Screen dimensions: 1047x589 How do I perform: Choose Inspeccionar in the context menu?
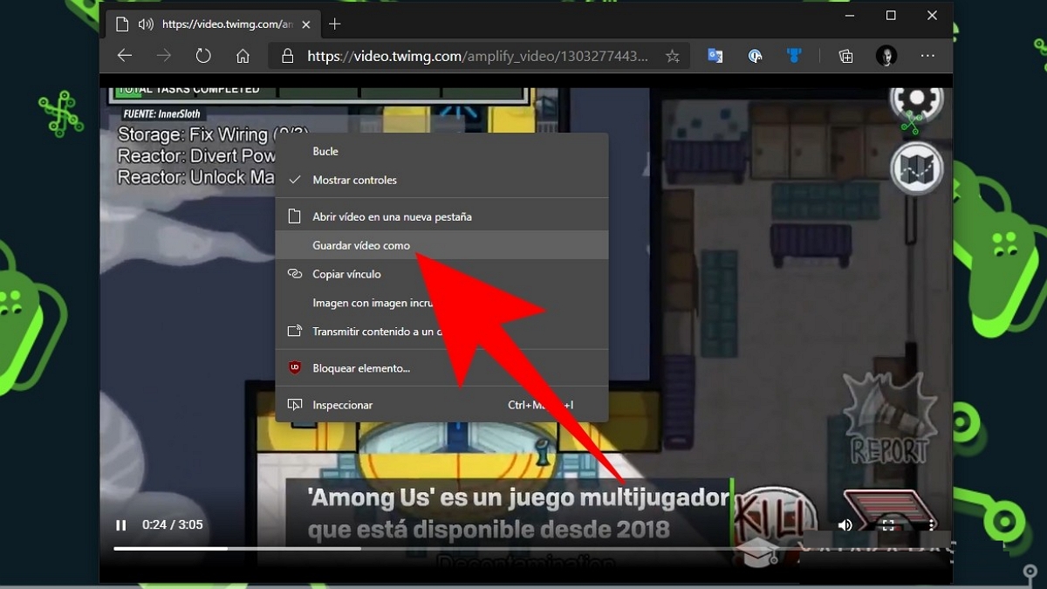coord(441,405)
